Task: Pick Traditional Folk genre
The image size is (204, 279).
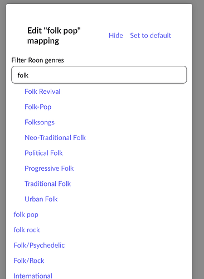Action: pos(48,184)
